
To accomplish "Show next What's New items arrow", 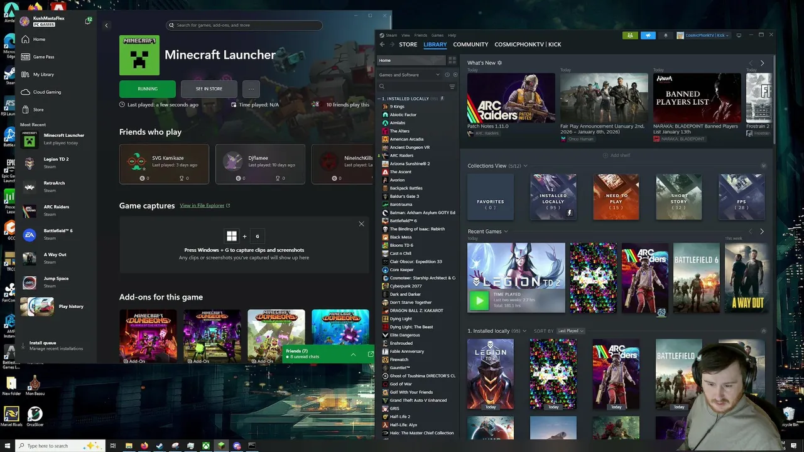I will click(x=762, y=63).
